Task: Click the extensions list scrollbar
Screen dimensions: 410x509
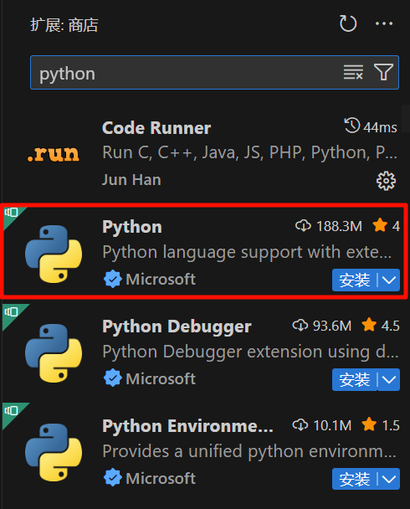Action: click(x=406, y=118)
